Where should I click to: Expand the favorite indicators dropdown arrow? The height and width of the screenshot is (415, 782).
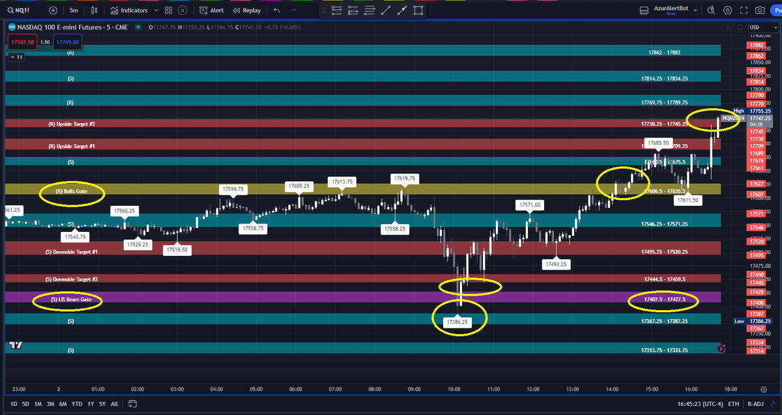(156, 10)
